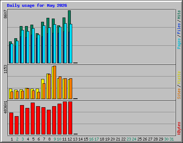The width and height of the screenshot is (183, 143).
Task: Select day 5 on the x-axis
Action: click(33, 139)
